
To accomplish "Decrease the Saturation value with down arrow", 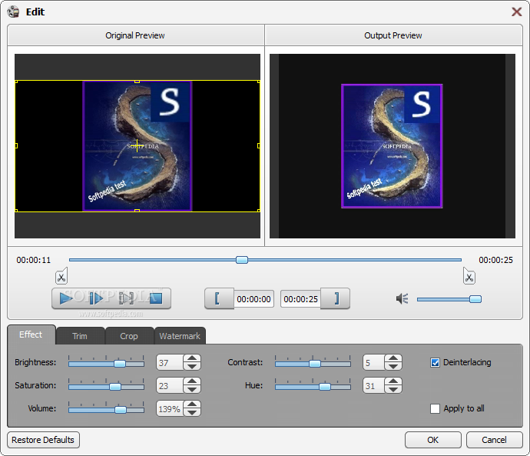I will (192, 389).
